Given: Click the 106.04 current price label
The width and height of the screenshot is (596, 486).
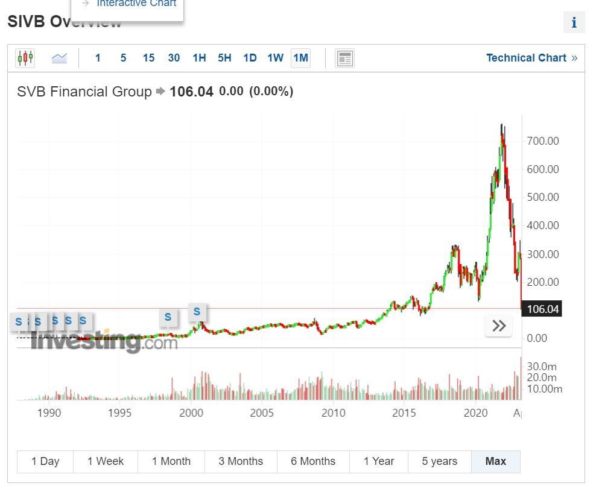Looking at the screenshot, I should (542, 309).
